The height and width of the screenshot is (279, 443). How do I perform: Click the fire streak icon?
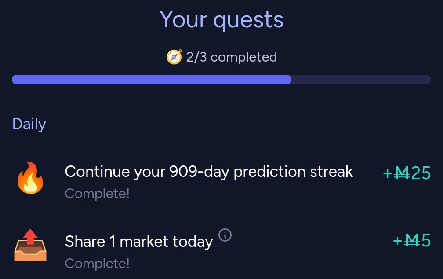pyautogui.click(x=30, y=178)
